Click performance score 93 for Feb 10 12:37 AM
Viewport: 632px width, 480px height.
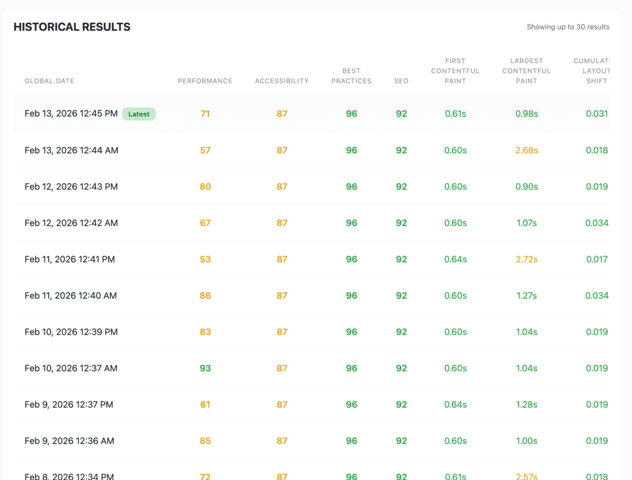coord(205,368)
